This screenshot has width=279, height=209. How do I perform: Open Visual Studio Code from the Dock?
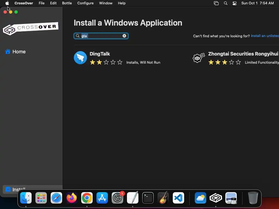(x=178, y=198)
